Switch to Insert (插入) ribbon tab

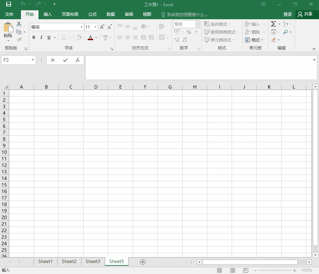[47, 14]
